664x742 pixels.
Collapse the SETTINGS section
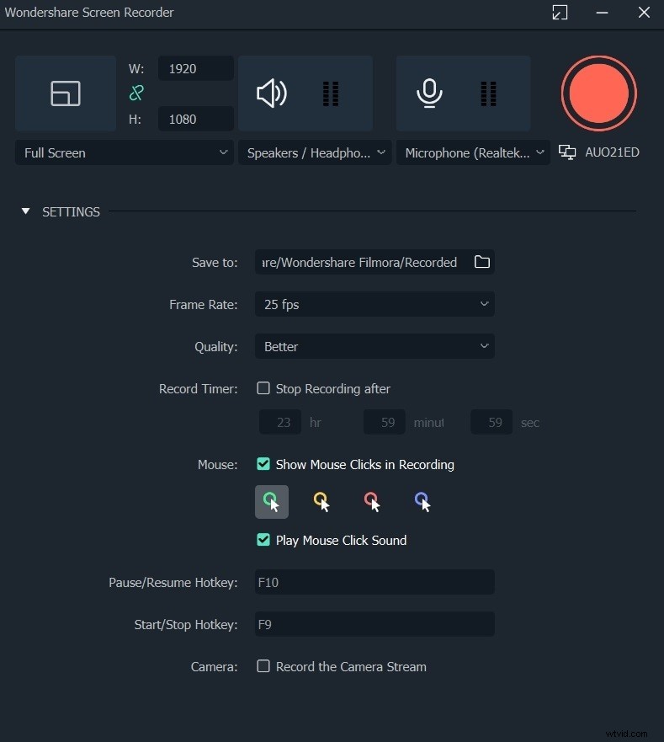tap(26, 212)
